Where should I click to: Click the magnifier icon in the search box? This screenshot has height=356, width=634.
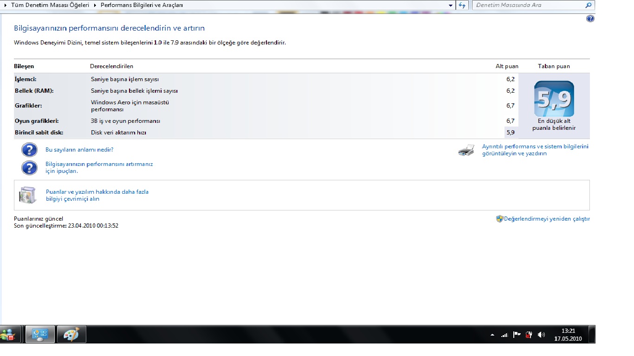pos(588,5)
